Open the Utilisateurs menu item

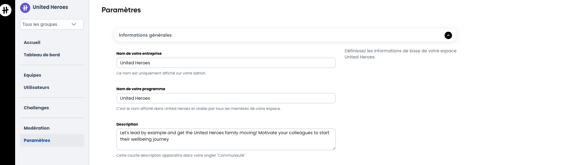point(36,87)
